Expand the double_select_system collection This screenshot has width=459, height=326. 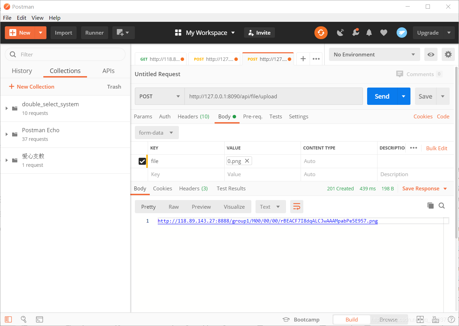(7, 108)
